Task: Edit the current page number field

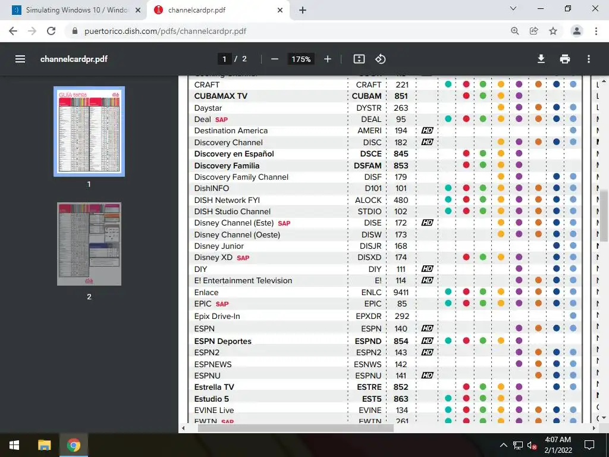Action: pyautogui.click(x=224, y=59)
